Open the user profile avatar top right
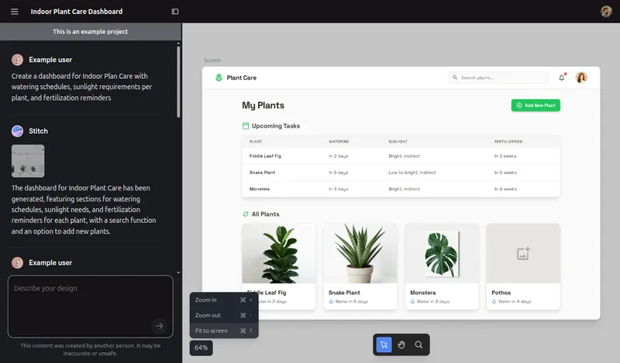Viewport: 620px width, 363px height. coord(606,12)
